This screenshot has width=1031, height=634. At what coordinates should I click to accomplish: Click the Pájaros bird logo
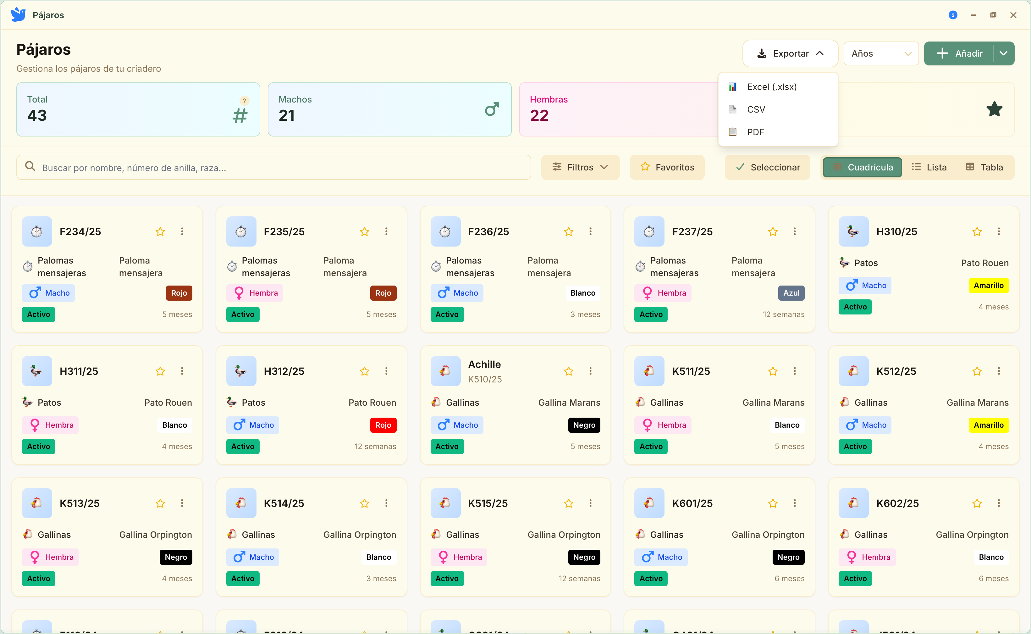19,15
